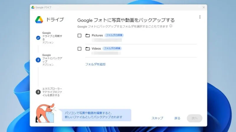Select the step 3 number circle
The width and height of the screenshot is (236, 132).
pos(38,92)
